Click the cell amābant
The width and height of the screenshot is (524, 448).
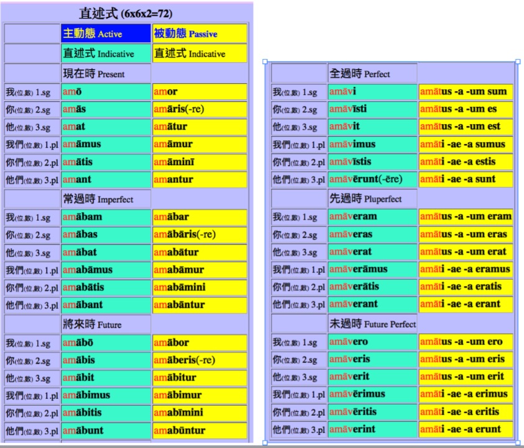[x=106, y=305]
